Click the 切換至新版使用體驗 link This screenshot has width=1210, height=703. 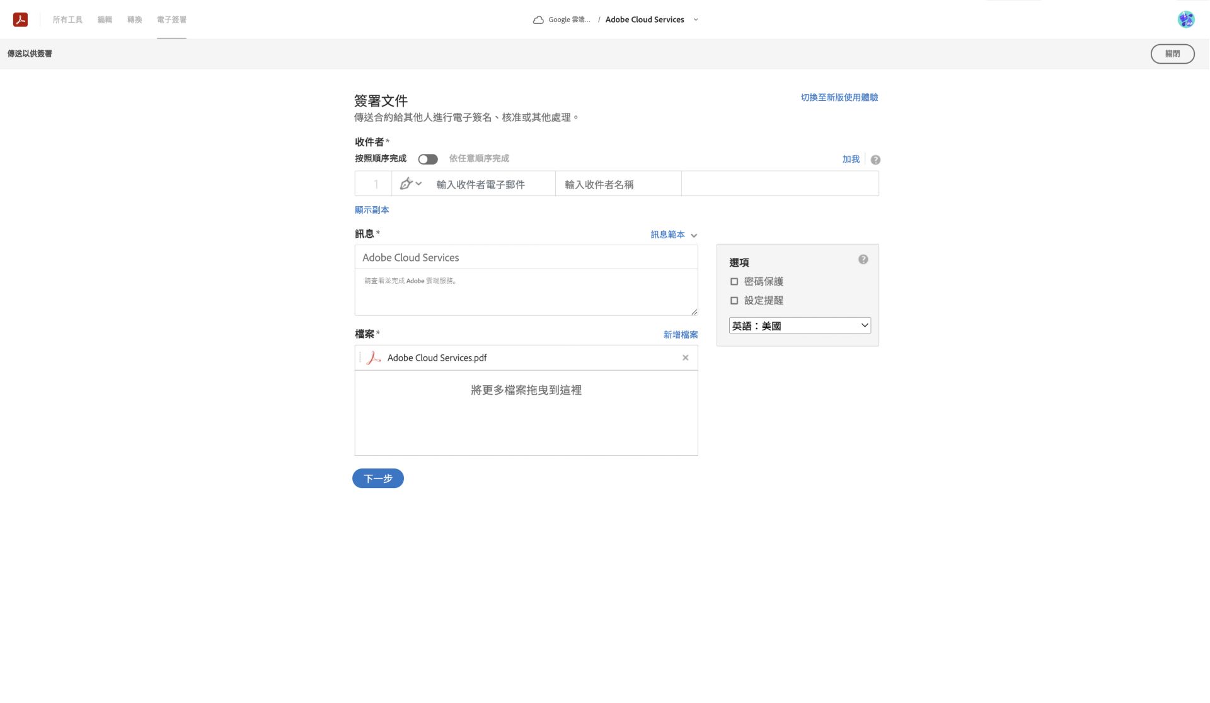[839, 97]
